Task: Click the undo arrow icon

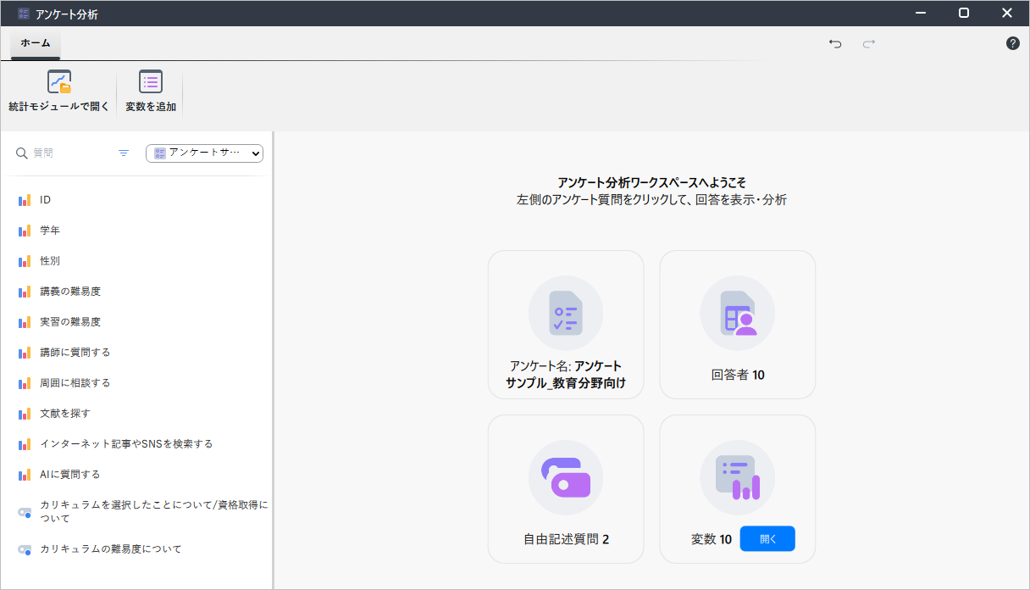Action: click(835, 43)
